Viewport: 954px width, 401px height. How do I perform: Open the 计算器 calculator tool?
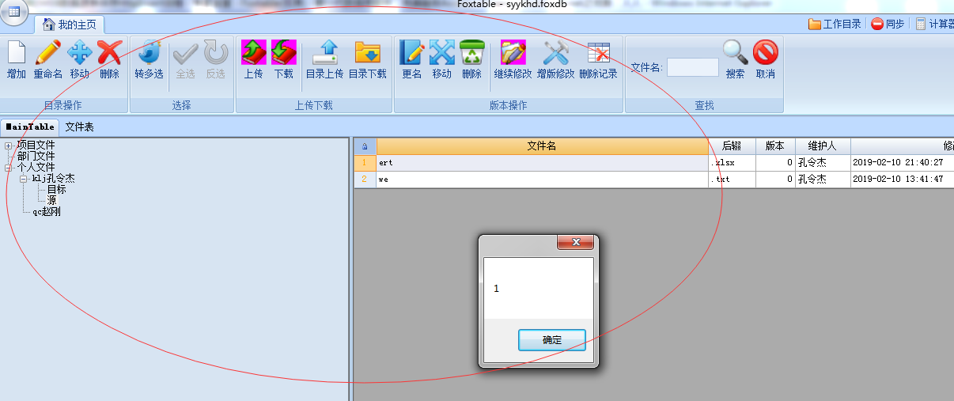coord(934,24)
